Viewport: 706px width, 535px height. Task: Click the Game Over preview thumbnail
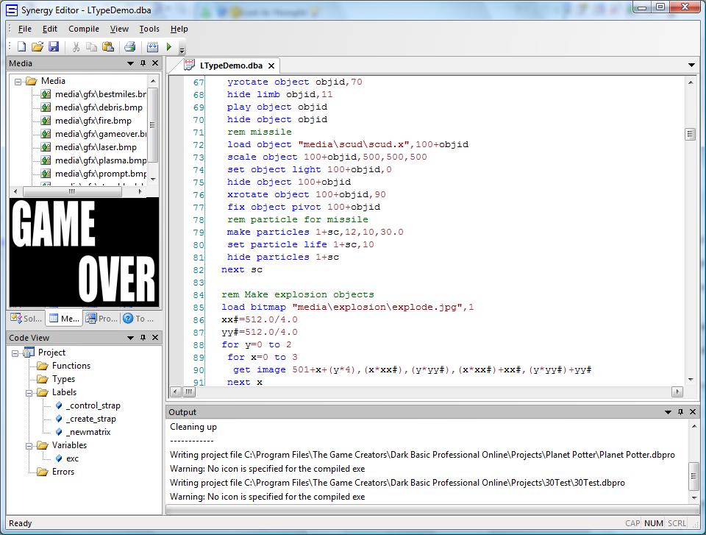(x=84, y=252)
